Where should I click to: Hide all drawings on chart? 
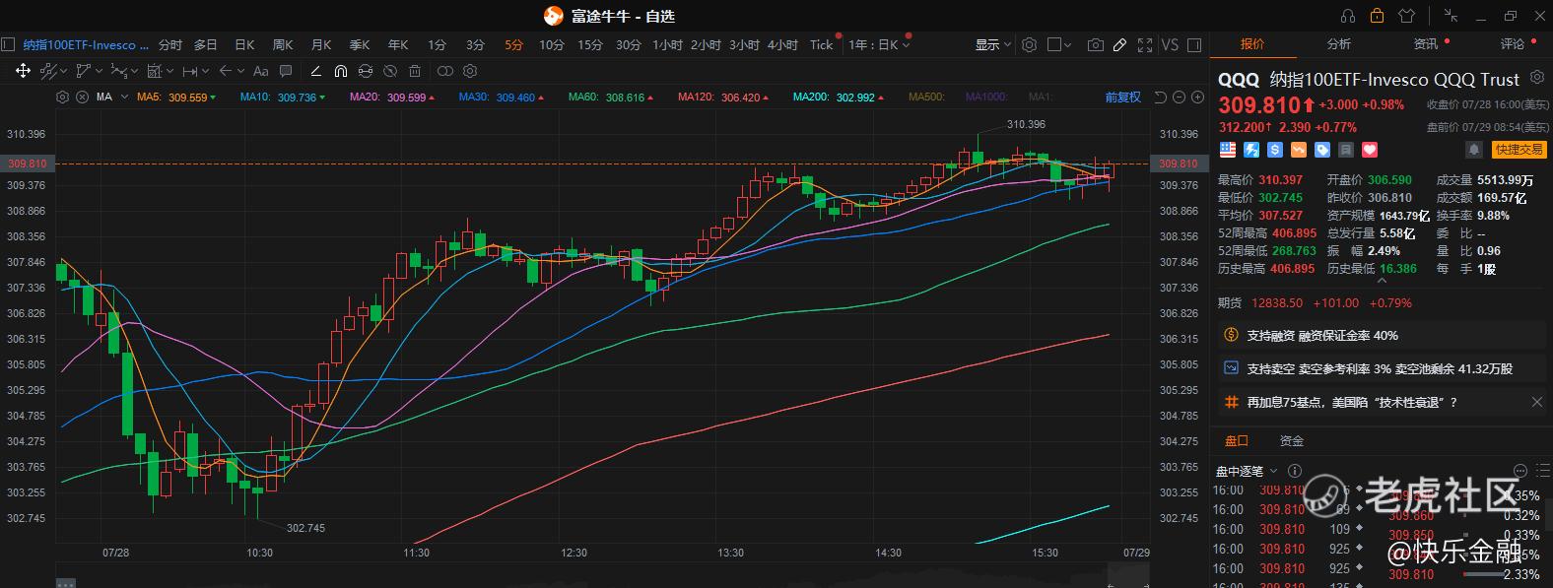[390, 71]
